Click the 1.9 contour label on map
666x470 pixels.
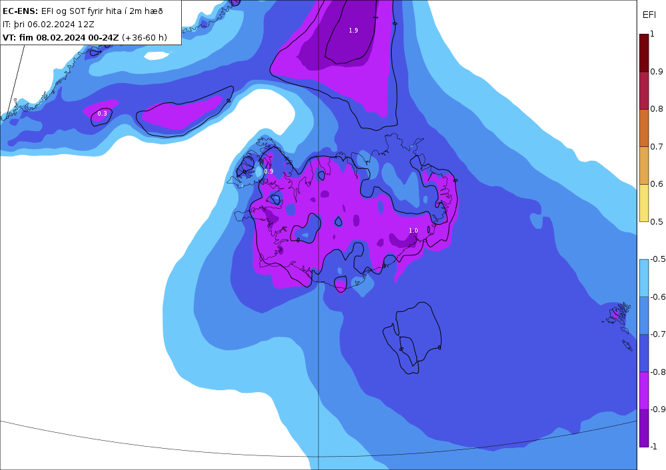[354, 31]
